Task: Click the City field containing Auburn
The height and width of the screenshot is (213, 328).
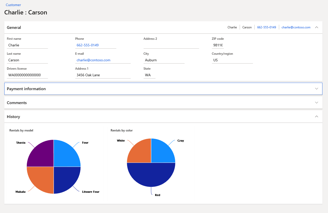Action: (165, 60)
